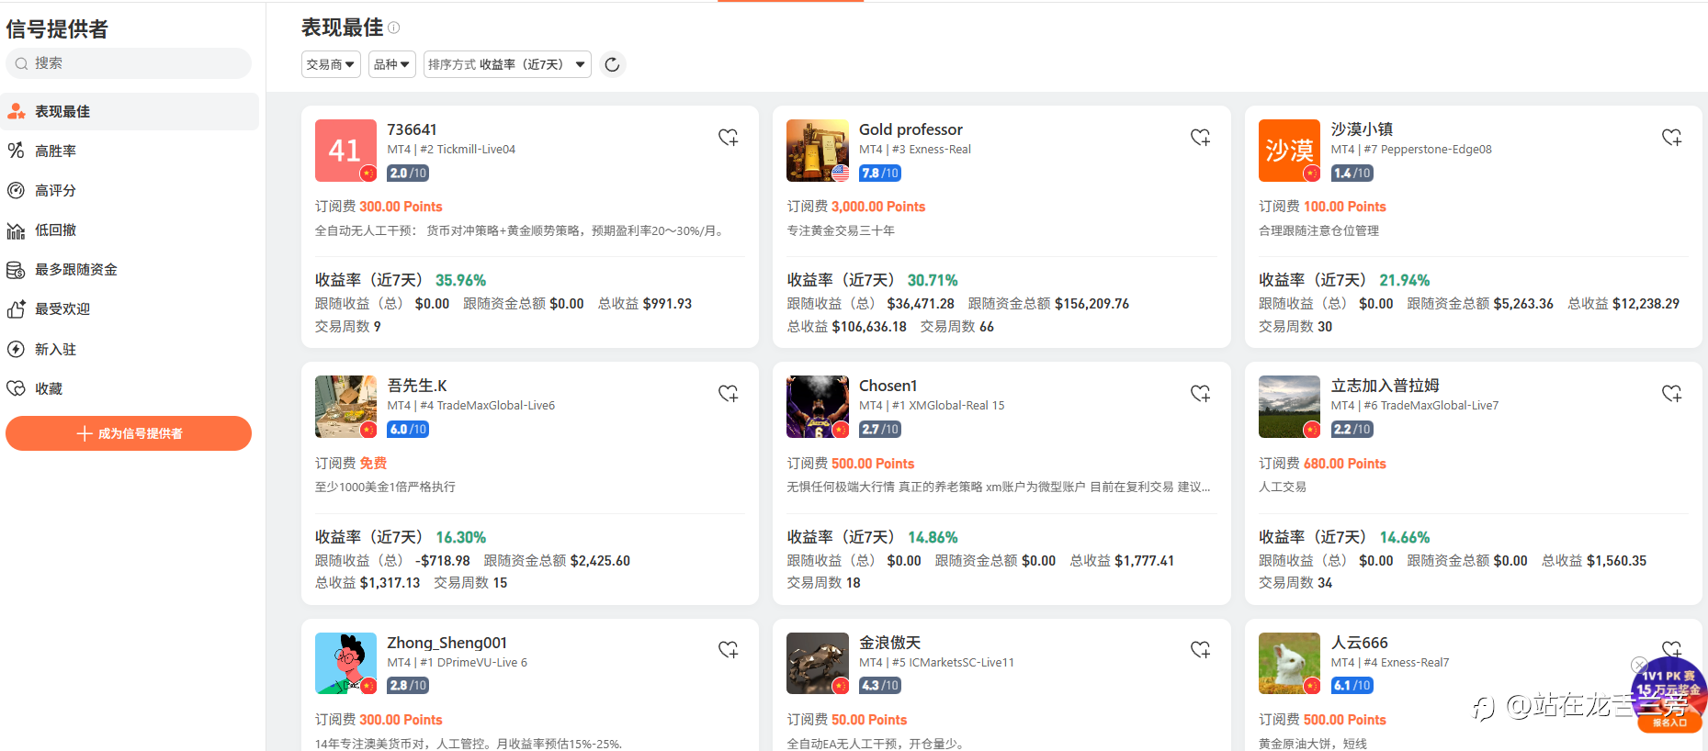
Task: Select 新入驻 in the sidebar
Action: coord(130,349)
